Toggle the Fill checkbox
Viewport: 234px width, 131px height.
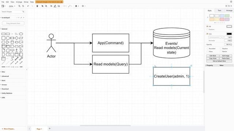click(x=207, y=26)
